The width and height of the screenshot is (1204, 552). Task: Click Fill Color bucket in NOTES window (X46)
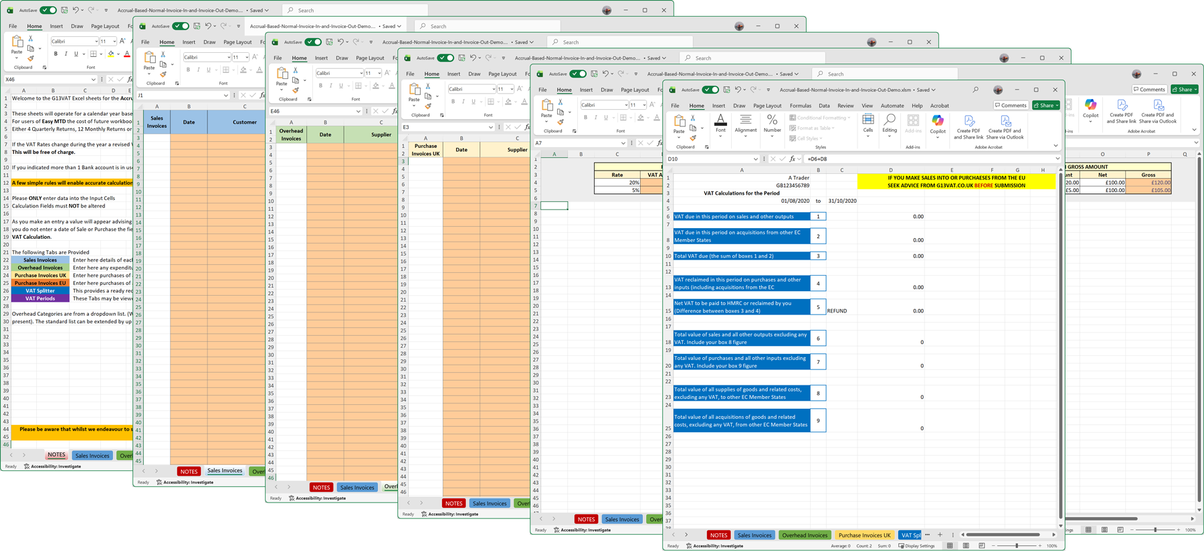pyautogui.click(x=111, y=54)
